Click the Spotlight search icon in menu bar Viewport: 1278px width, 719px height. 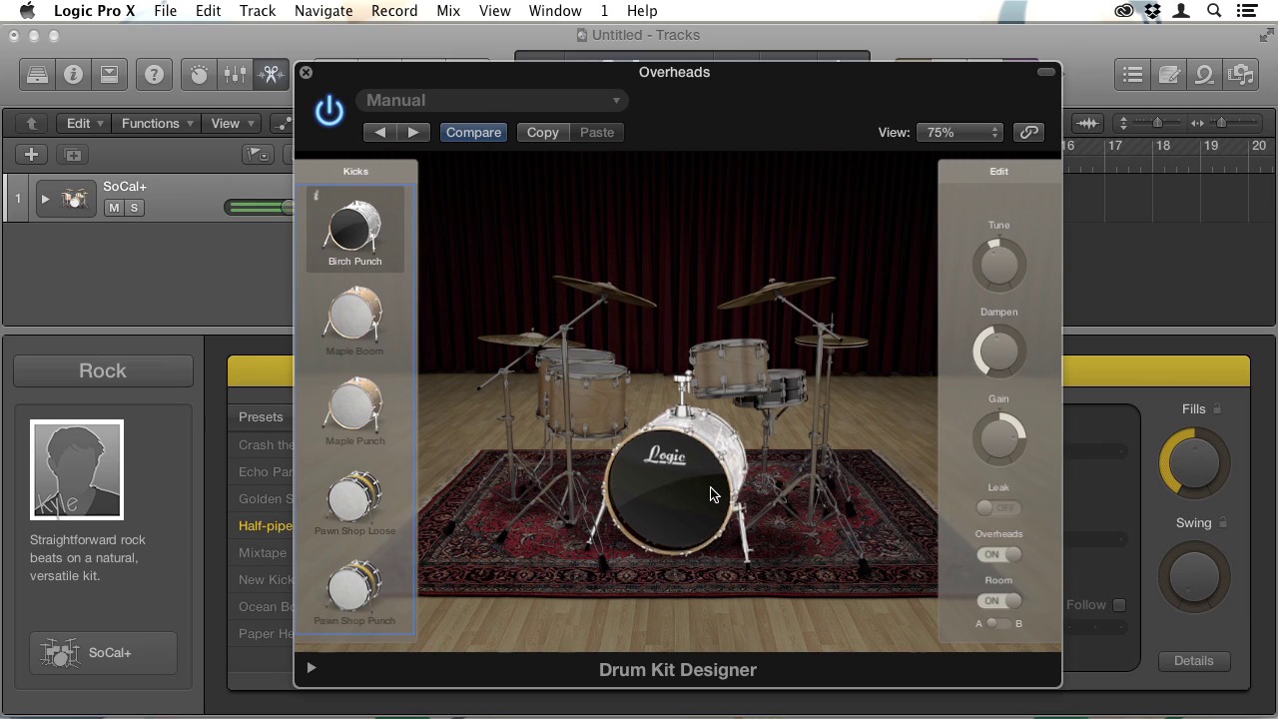(x=1214, y=11)
